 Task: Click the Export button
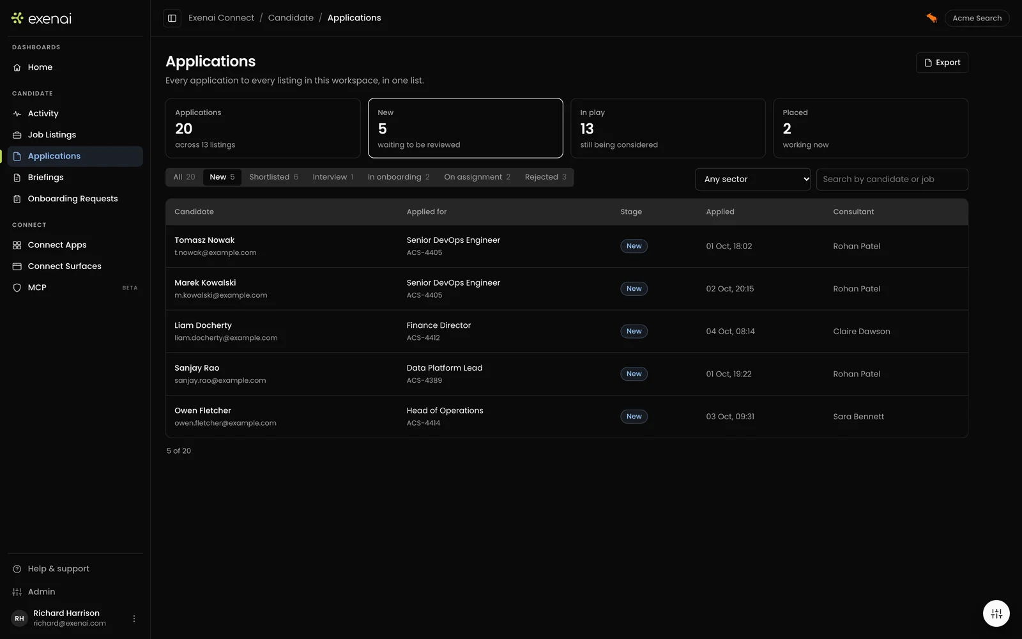pyautogui.click(x=942, y=63)
